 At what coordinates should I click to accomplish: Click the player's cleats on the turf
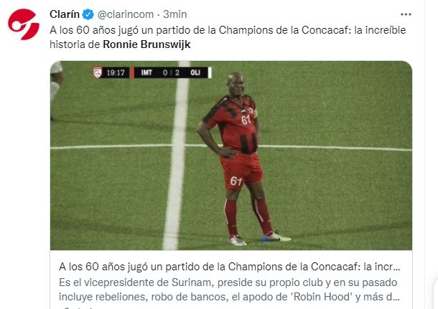pos(260,239)
